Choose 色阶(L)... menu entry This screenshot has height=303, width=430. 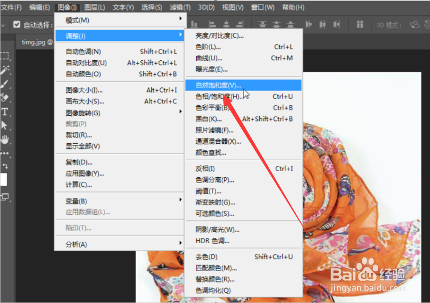click(x=243, y=47)
